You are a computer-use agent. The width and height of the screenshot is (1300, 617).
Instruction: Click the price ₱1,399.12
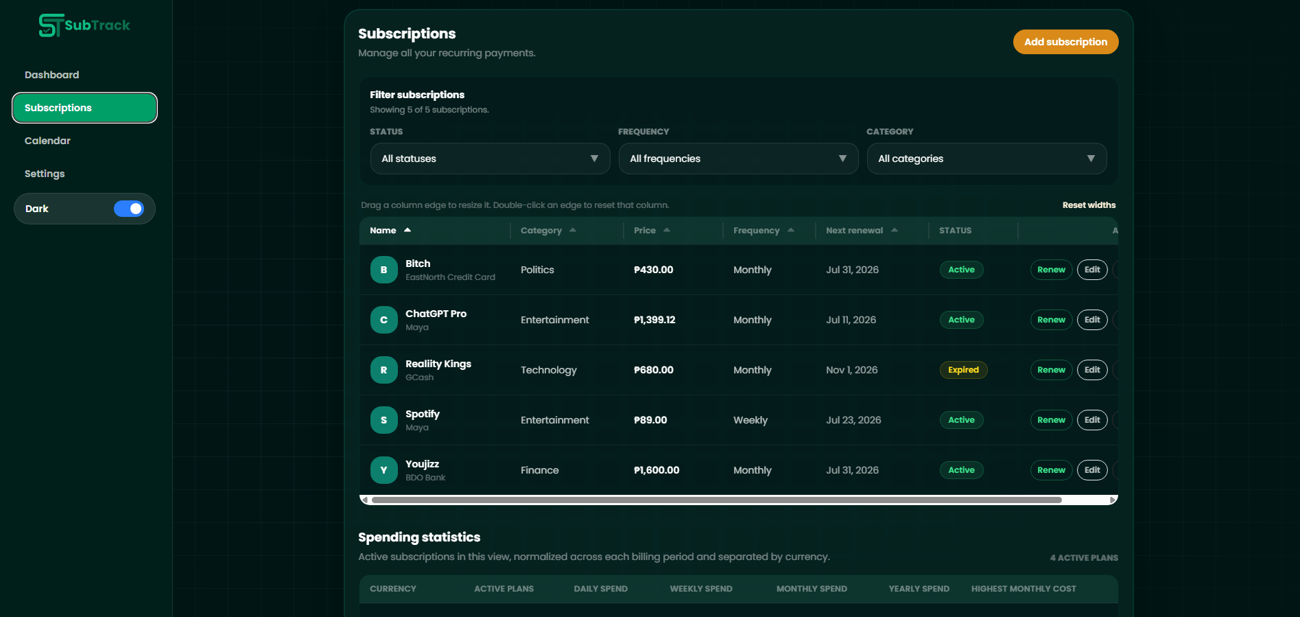(654, 320)
